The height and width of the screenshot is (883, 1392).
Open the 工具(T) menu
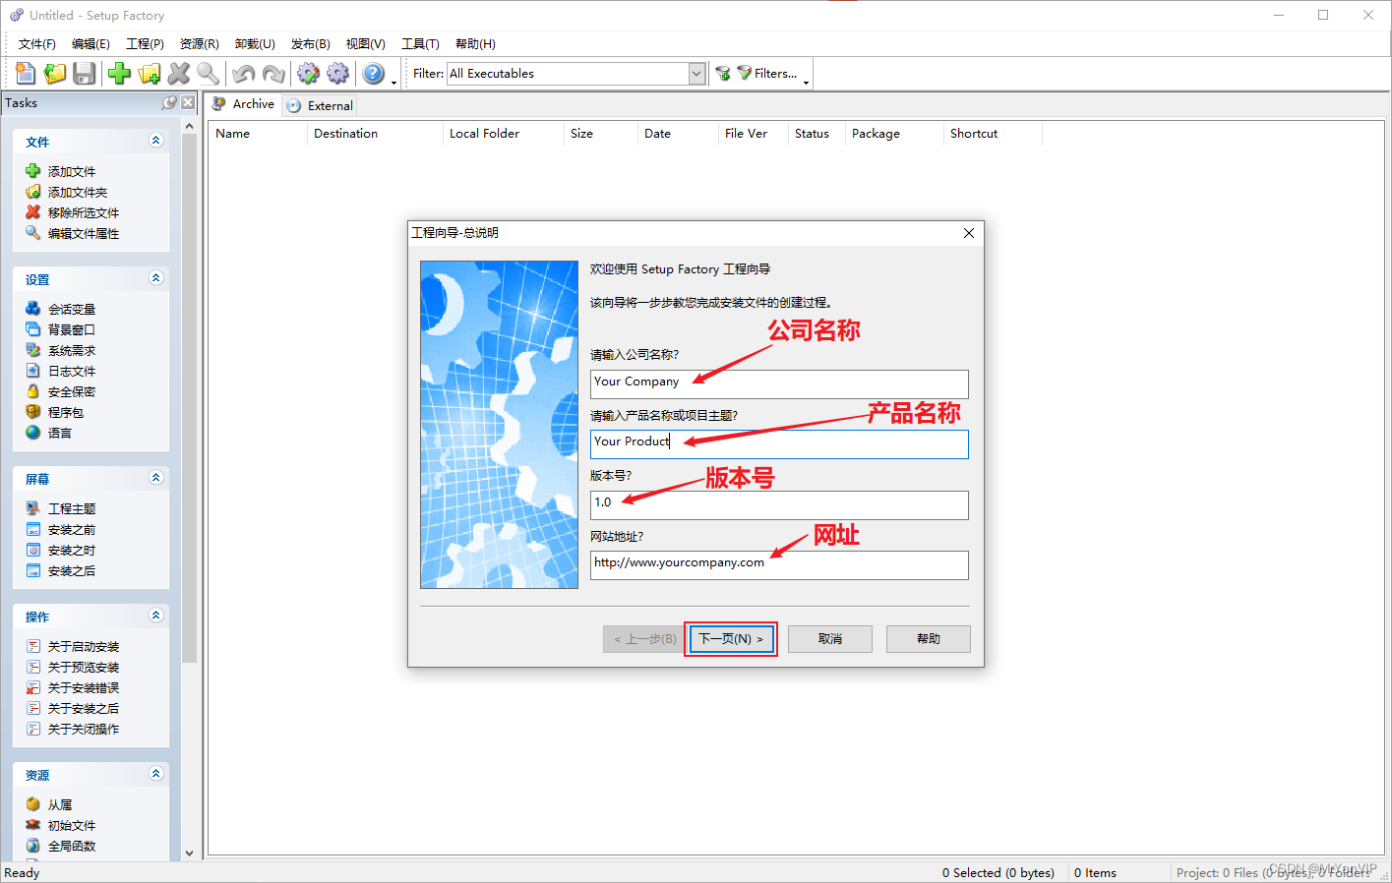(x=420, y=43)
